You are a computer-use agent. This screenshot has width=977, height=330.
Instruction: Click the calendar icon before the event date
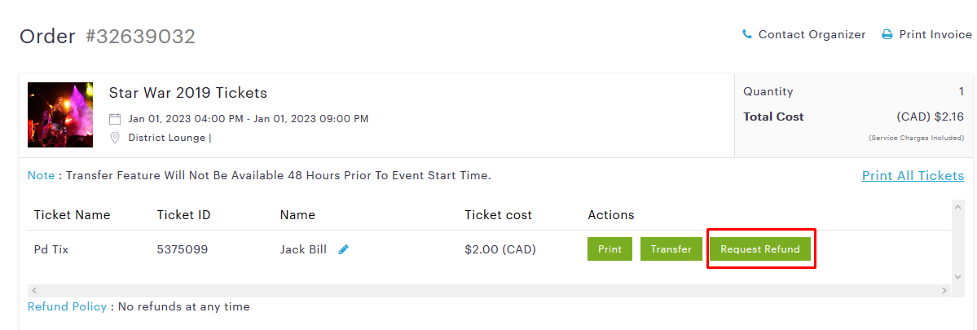coord(115,119)
